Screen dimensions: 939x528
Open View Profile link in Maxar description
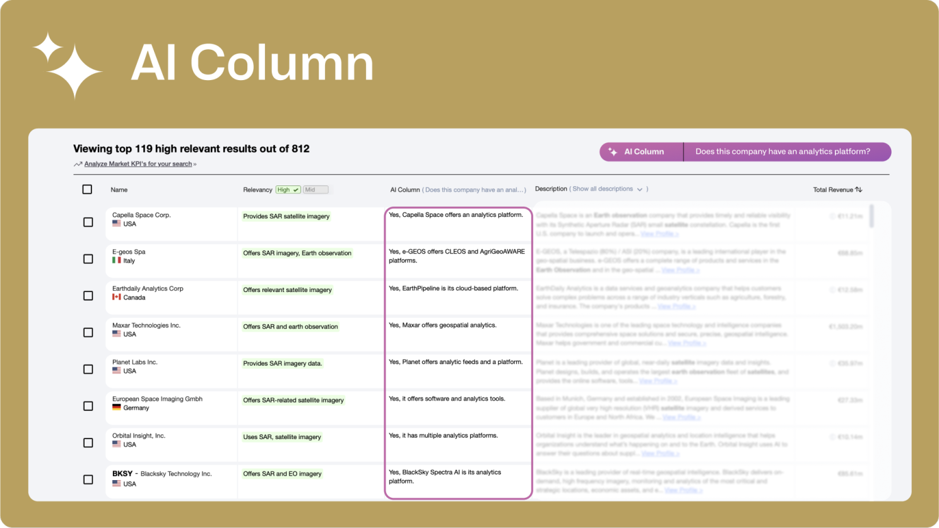(687, 343)
